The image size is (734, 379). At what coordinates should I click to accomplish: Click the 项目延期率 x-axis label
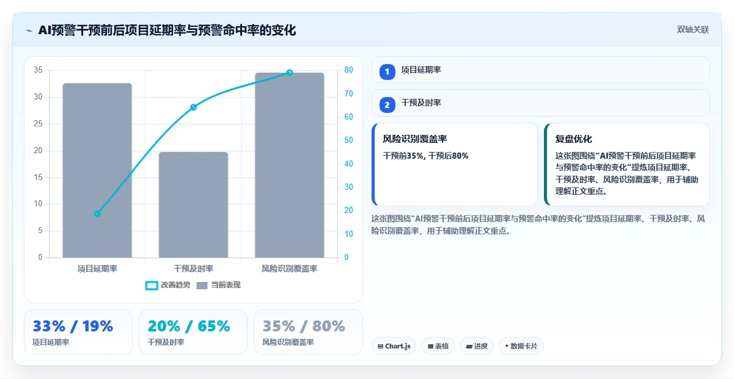coord(97,269)
